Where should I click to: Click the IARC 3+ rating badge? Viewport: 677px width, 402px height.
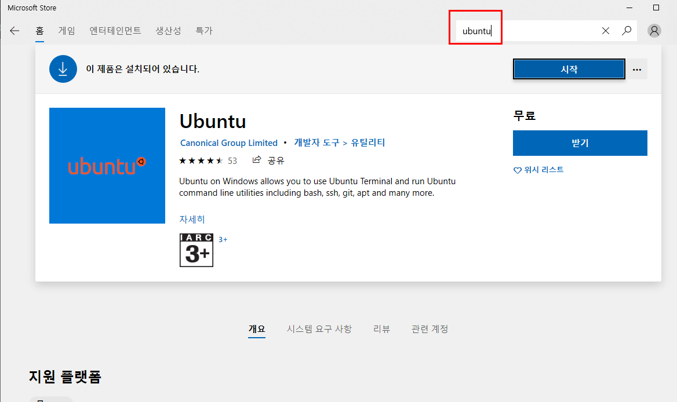click(196, 250)
